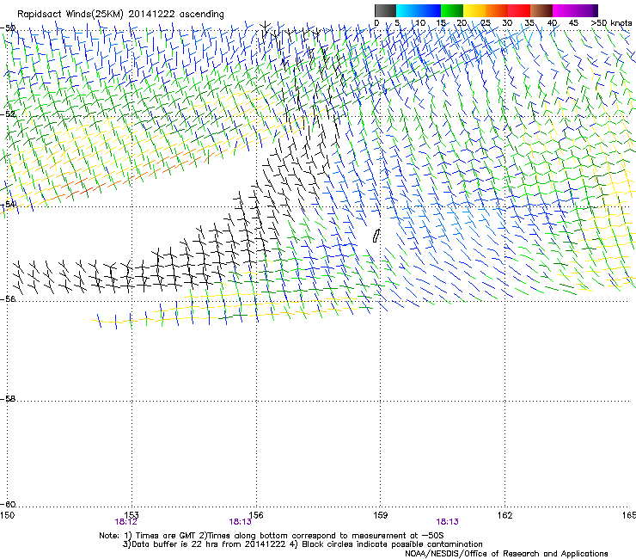Image resolution: width=636 pixels, height=559 pixels.
Task: Click the -52 latitude label
Action: 8,114
